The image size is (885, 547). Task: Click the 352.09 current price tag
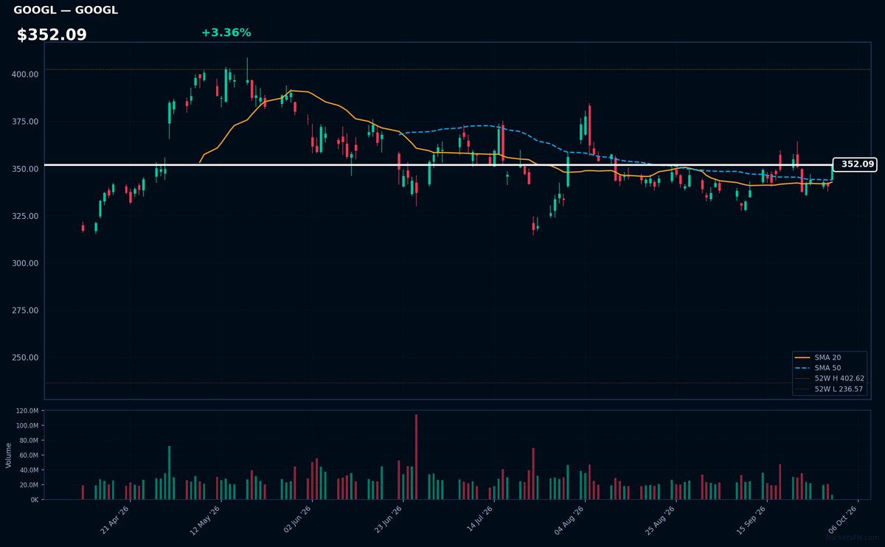[x=855, y=164]
